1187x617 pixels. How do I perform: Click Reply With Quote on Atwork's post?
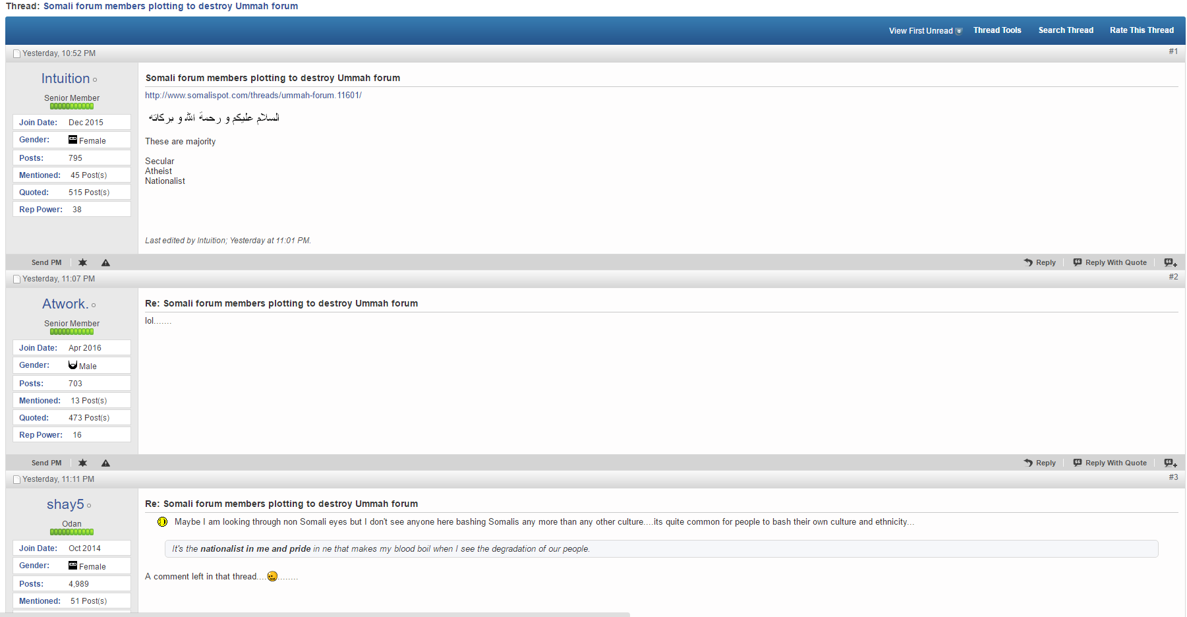(1110, 463)
